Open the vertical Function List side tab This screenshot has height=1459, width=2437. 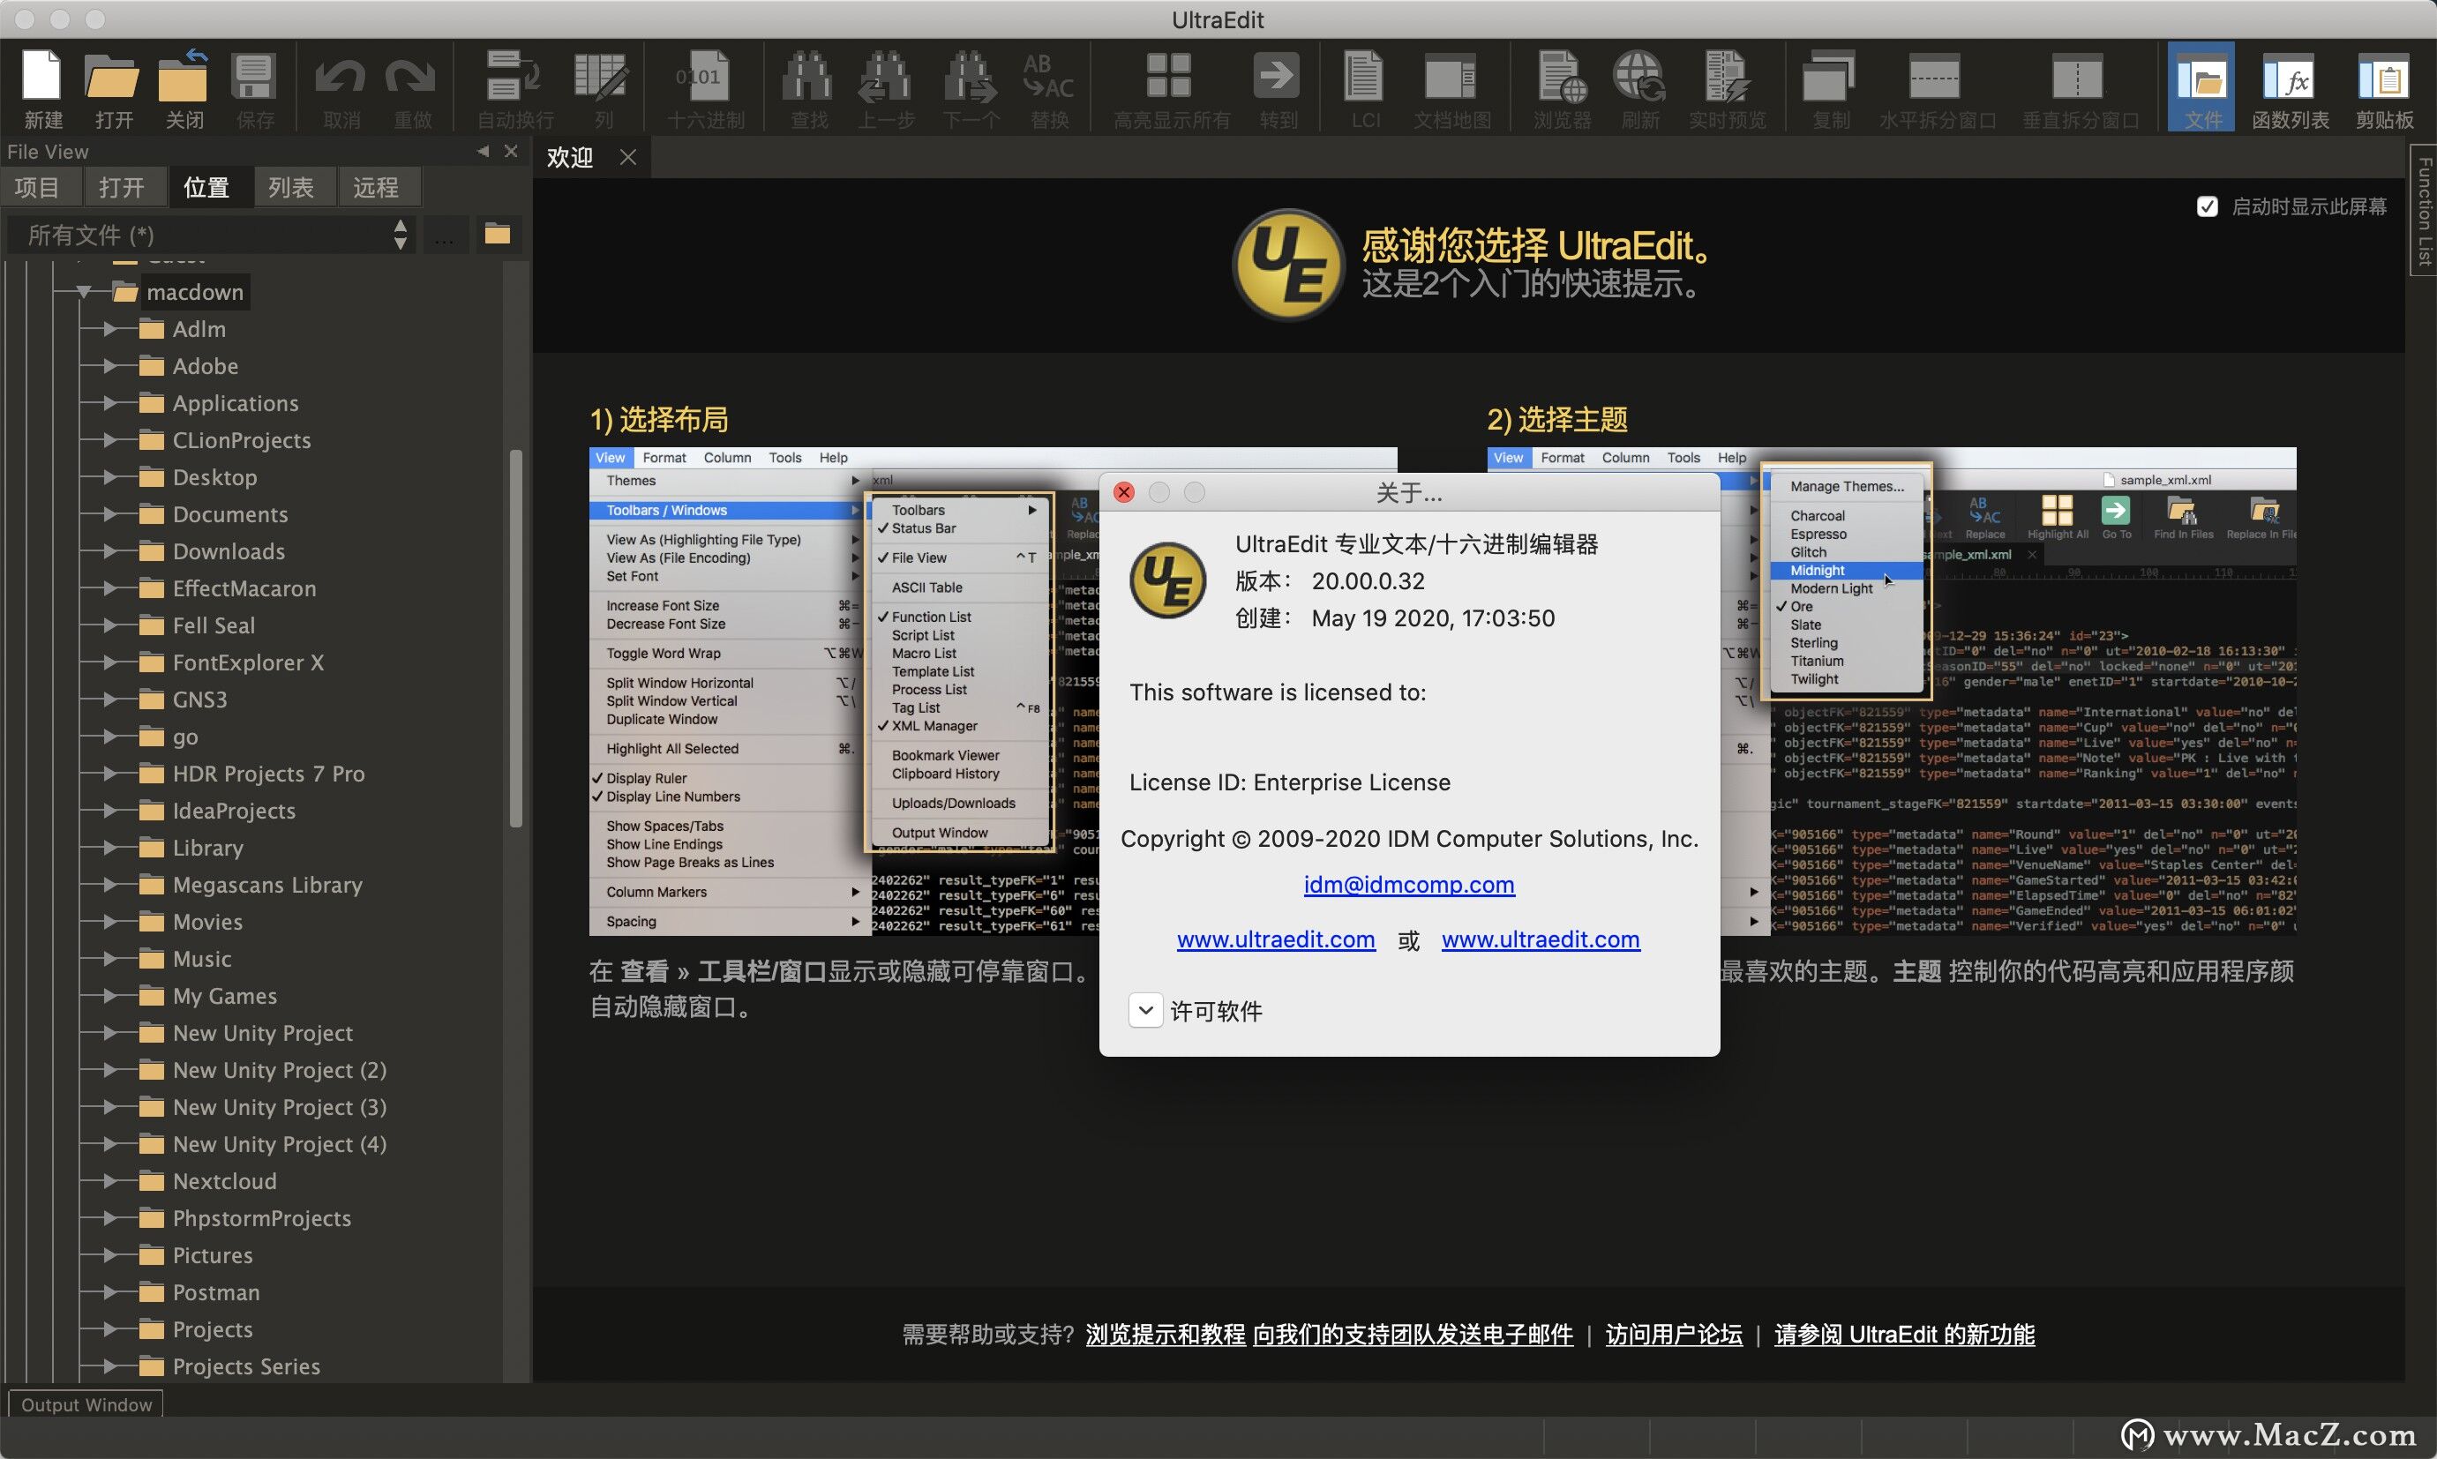tap(2423, 211)
